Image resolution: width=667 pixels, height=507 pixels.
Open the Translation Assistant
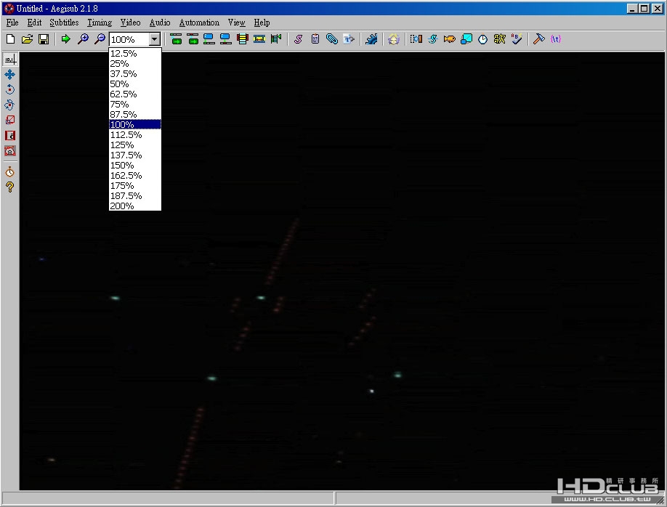[x=449, y=39]
